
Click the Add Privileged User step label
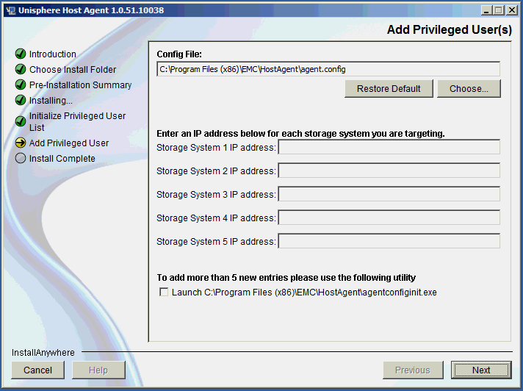click(x=69, y=143)
